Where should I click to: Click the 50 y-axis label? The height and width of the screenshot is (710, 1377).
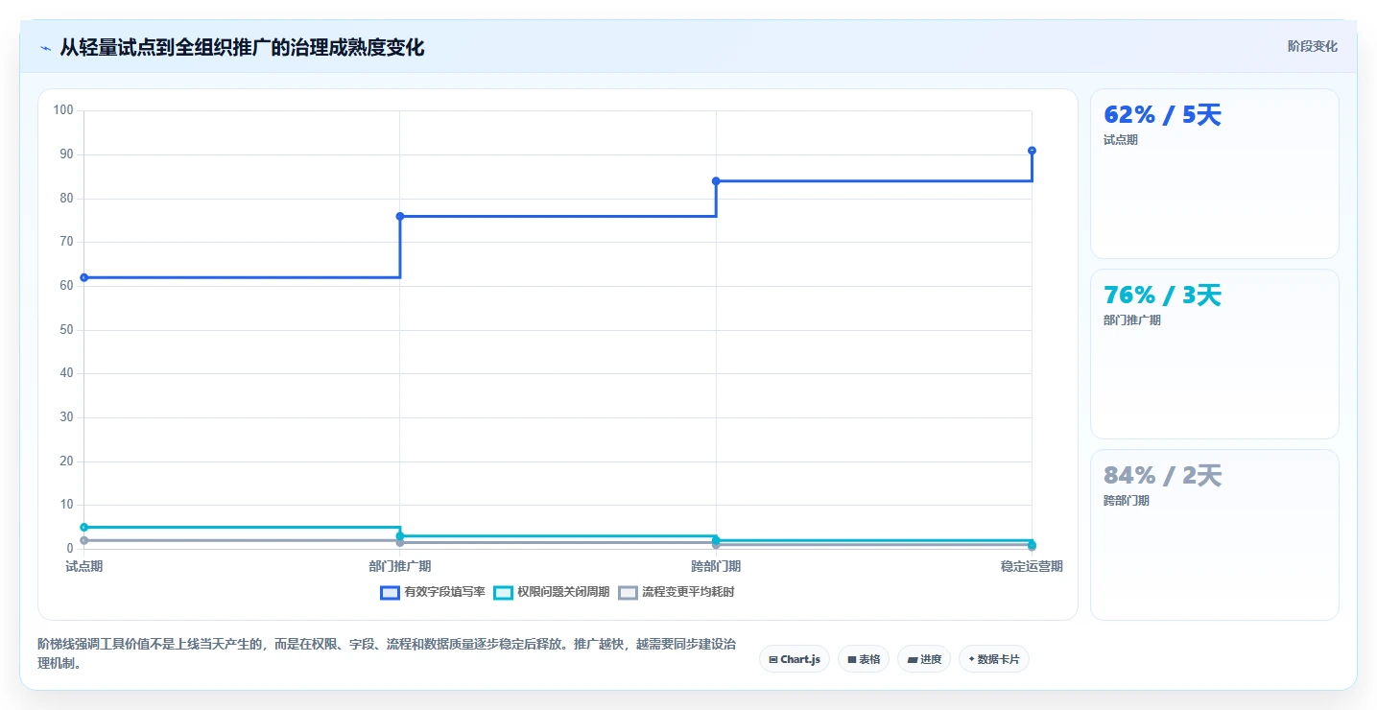(x=66, y=330)
